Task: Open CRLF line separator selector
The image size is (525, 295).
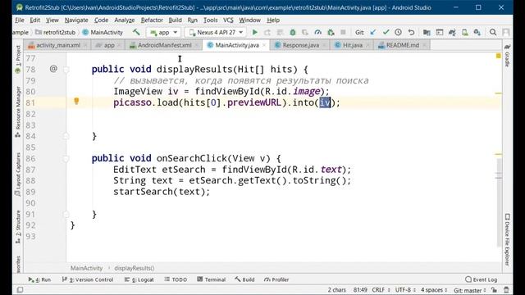Action: [x=381, y=290]
